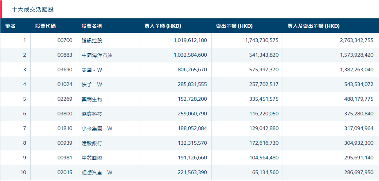Viewport: 379px width, 181px height.
Task: Select stock code 01810
Action: [x=65, y=128]
